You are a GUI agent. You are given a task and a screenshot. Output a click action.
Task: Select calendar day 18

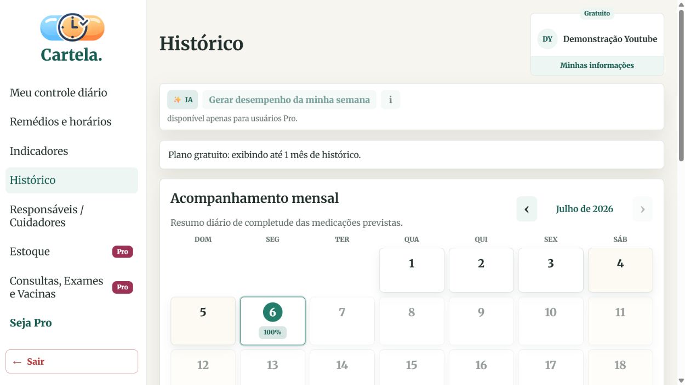click(x=620, y=367)
